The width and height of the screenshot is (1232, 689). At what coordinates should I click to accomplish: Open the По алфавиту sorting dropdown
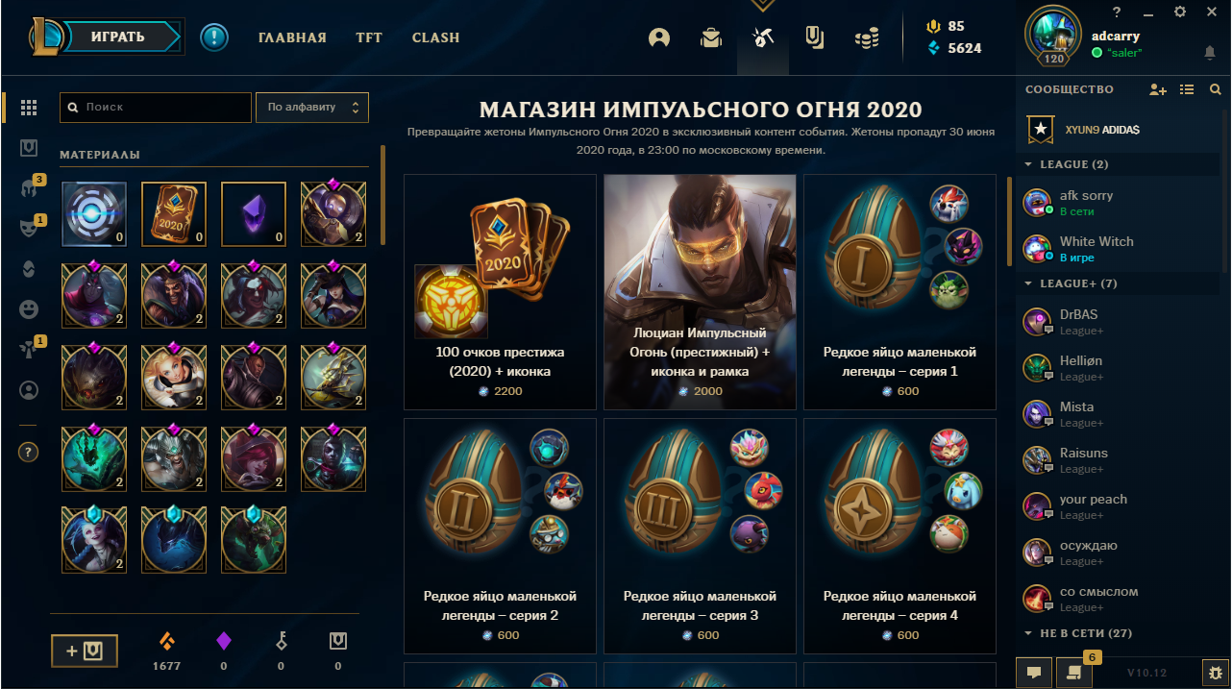[x=312, y=107]
